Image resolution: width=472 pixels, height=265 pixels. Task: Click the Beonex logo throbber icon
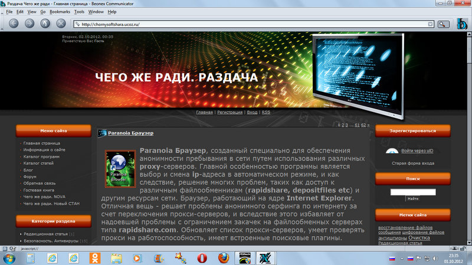pyautogui.click(x=462, y=24)
